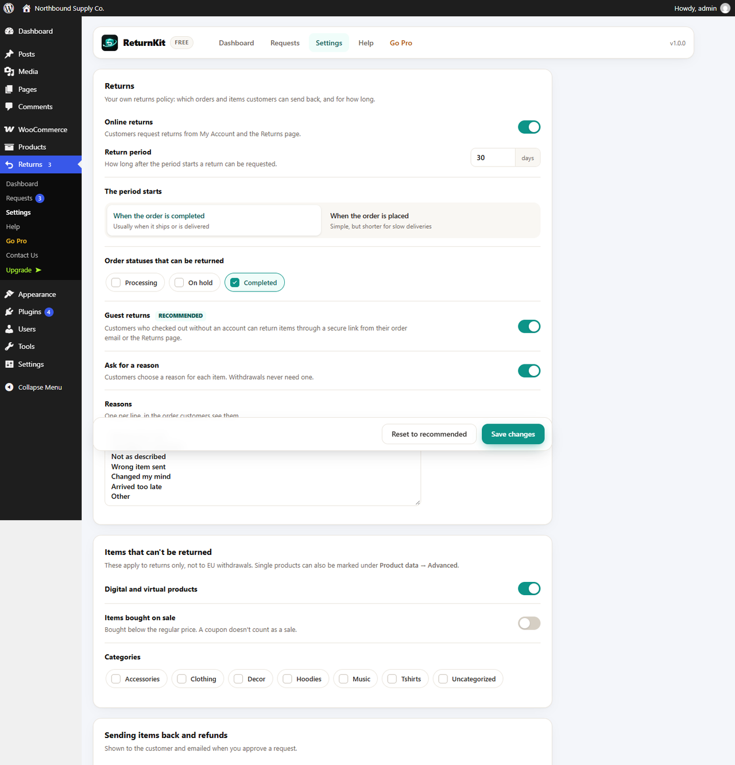
Task: Click Reset to recommended button
Action: point(429,434)
